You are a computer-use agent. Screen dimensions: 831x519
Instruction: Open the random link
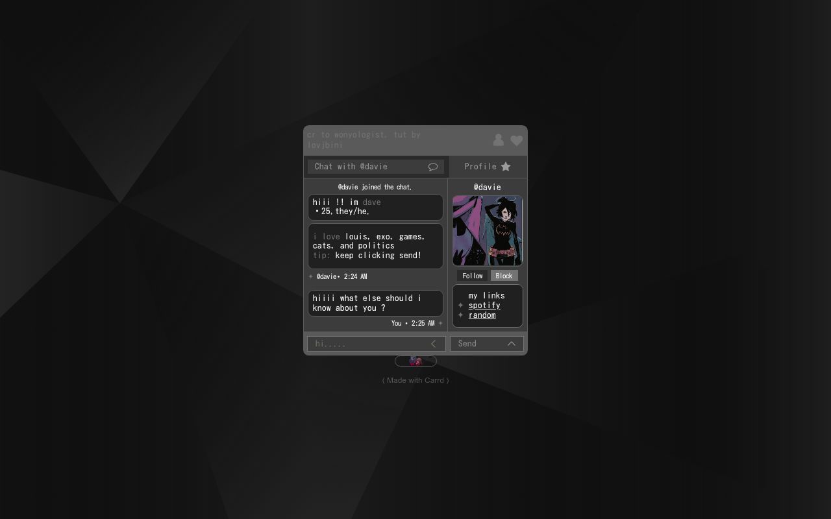click(482, 315)
